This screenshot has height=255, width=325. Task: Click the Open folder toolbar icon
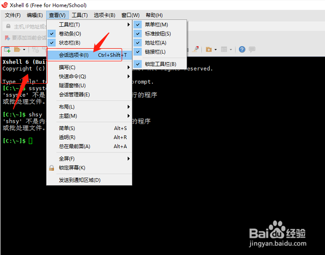coord(17,50)
